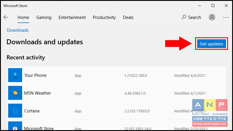
Task: Open the user account profile icon
Action: click(x=212, y=17)
